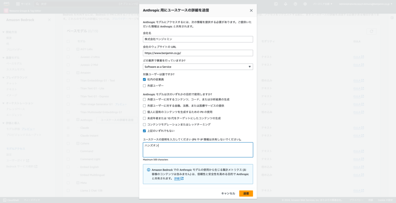The height and width of the screenshot is (203, 396).
Task: Open the industry dropdown showing Software as a Service
Action: pyautogui.click(x=198, y=67)
